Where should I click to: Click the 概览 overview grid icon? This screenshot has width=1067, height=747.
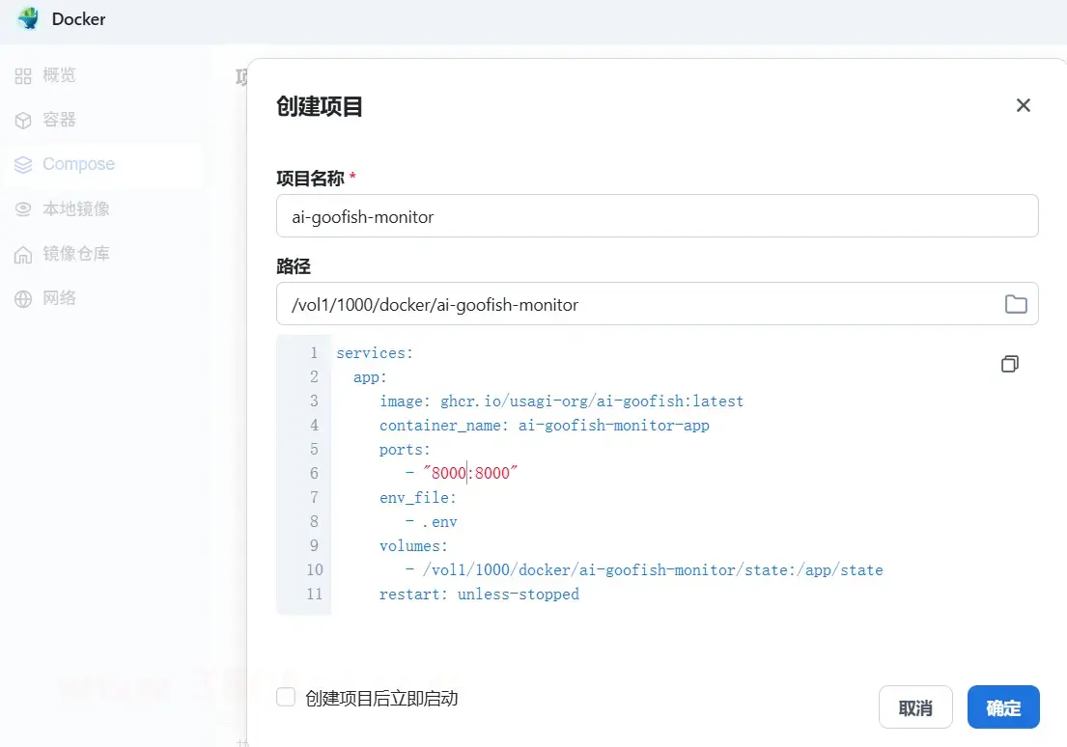(23, 75)
